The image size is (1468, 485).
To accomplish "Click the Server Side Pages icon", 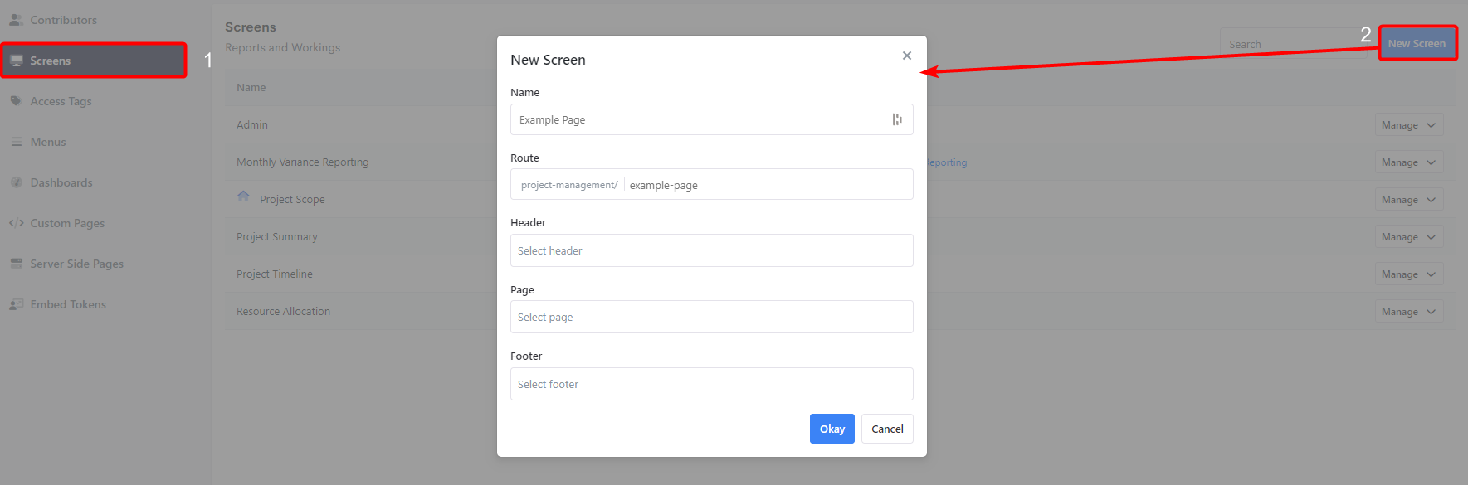I will click(x=16, y=264).
